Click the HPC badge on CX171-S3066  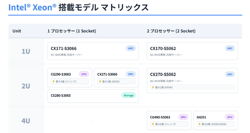click(131, 48)
